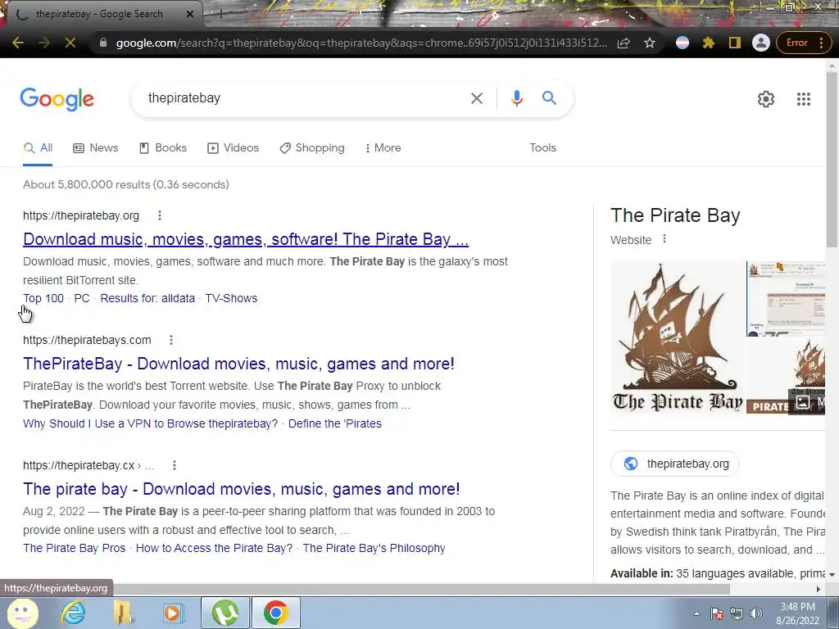This screenshot has height=629, width=839.
Task: Click the Google logo
Action: [57, 99]
